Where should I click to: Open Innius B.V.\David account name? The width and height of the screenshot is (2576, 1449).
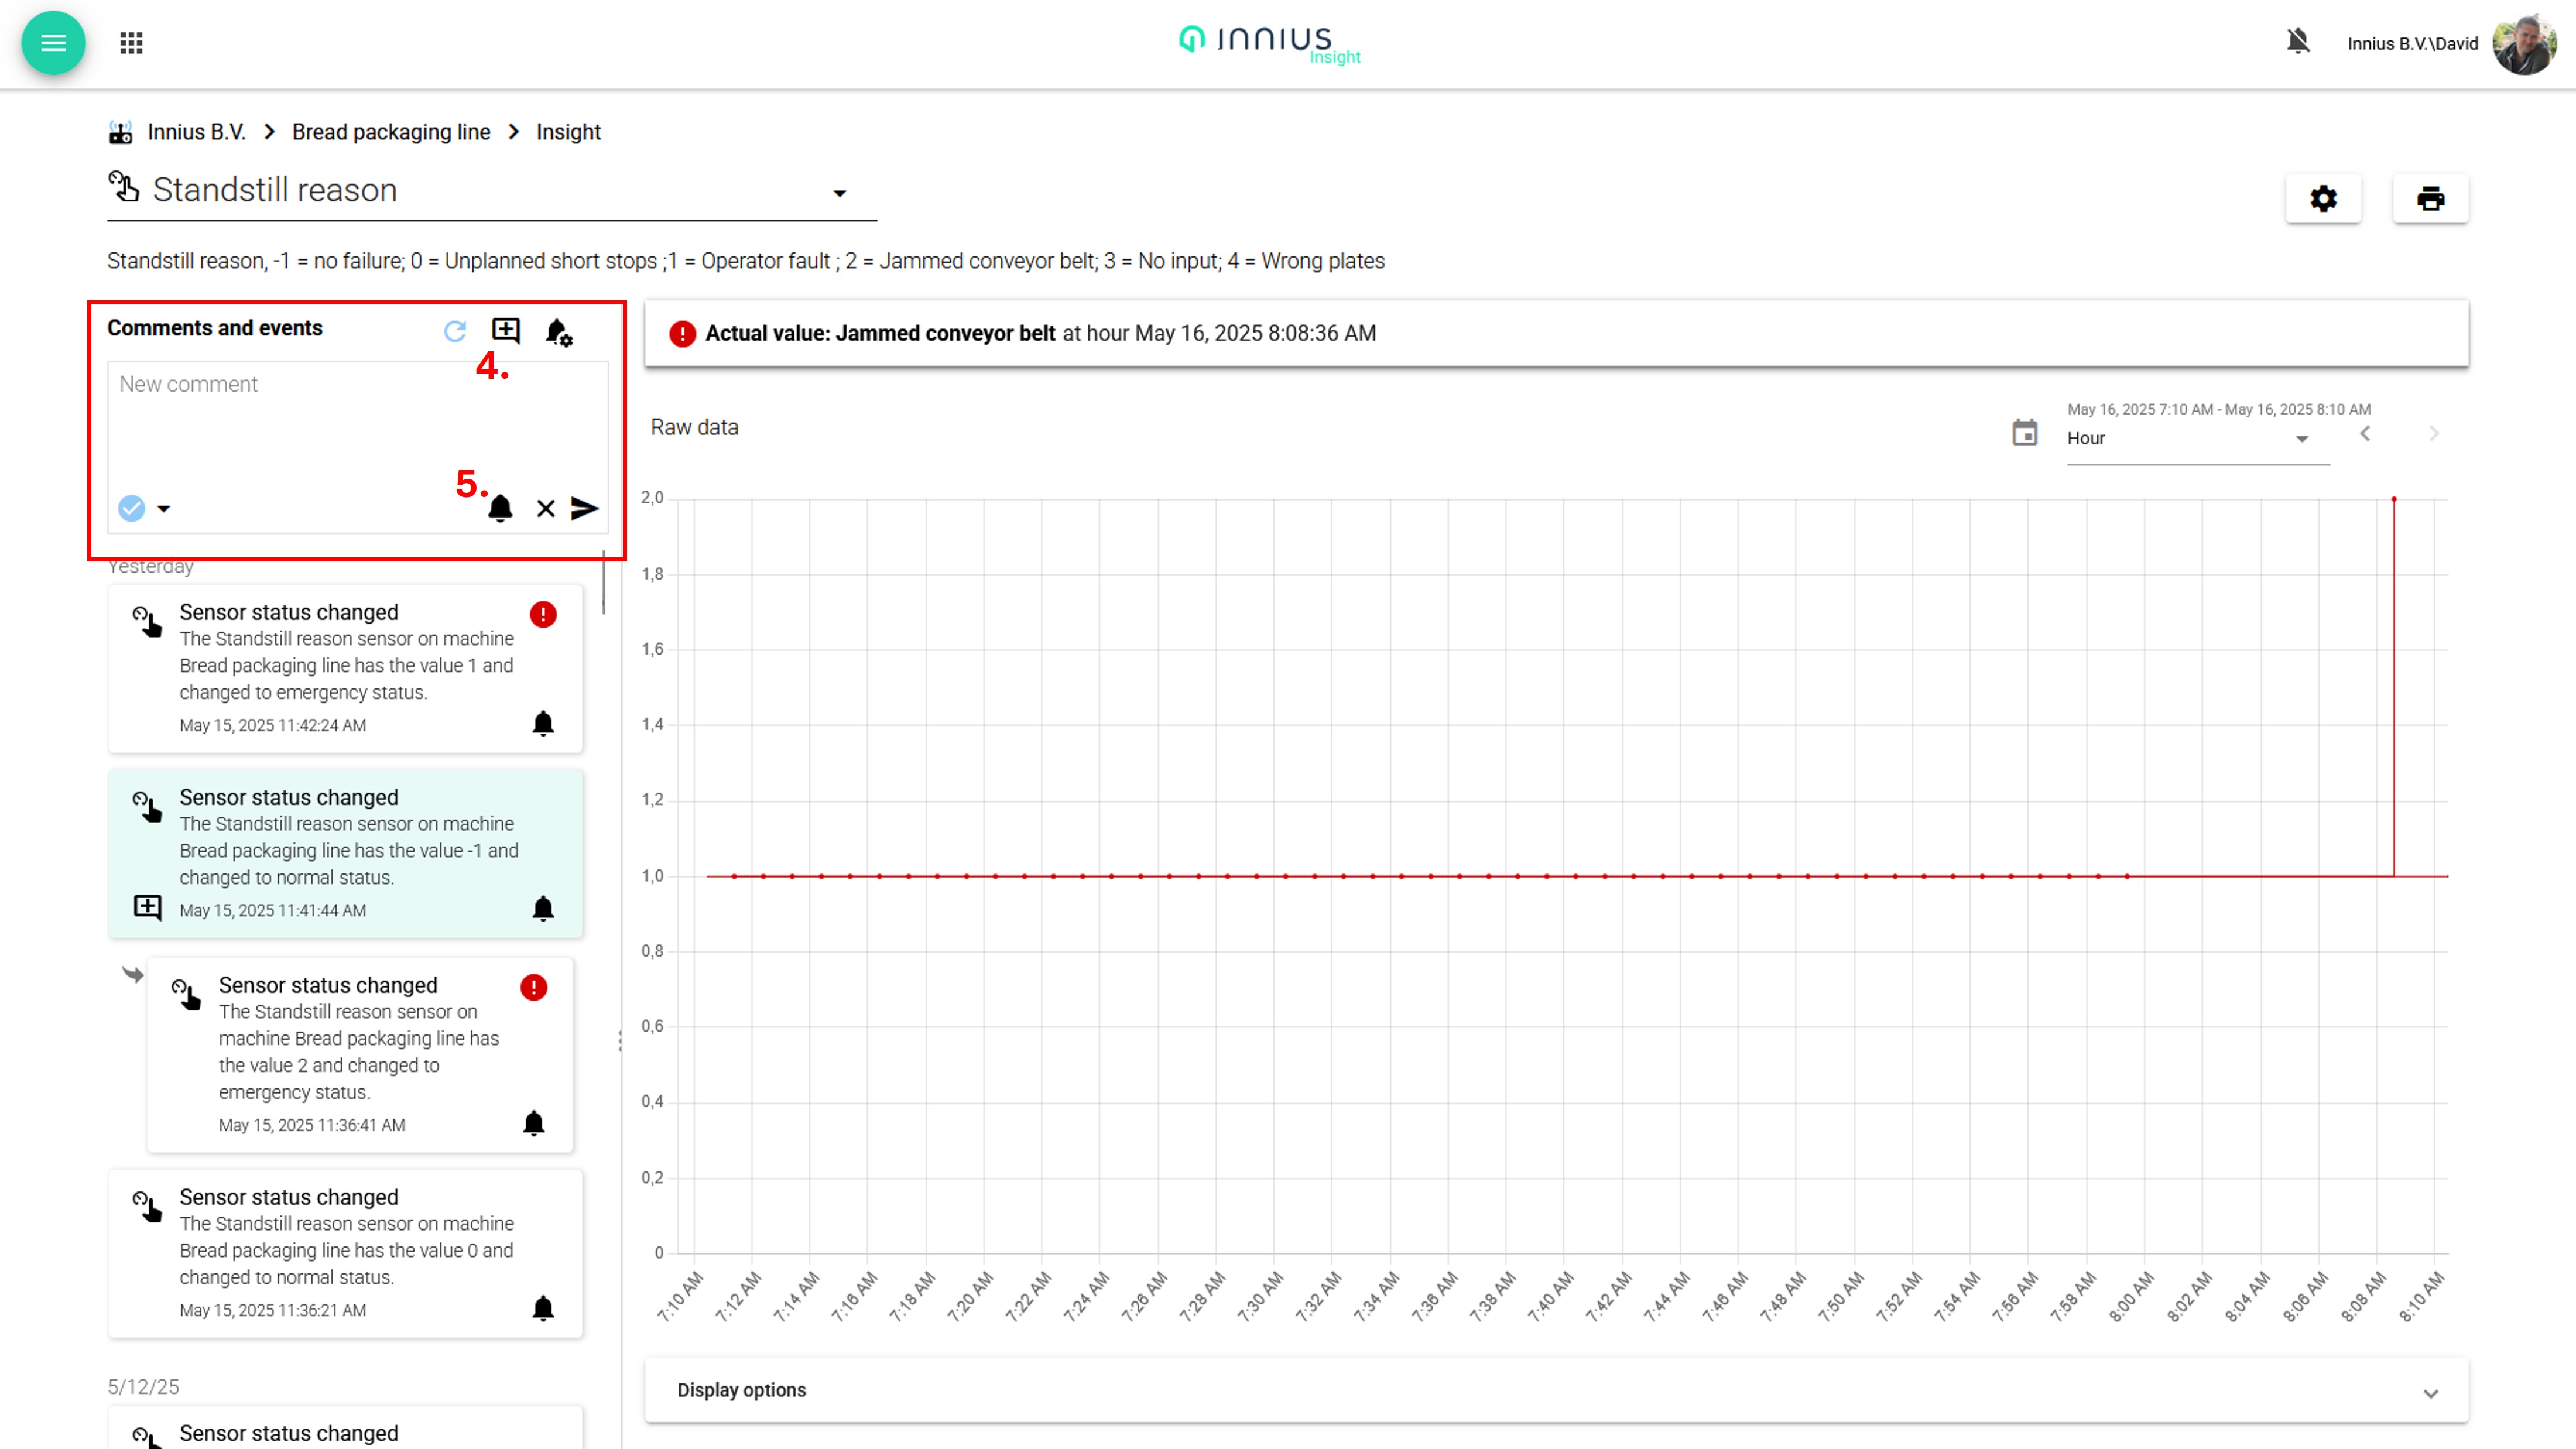[2412, 44]
